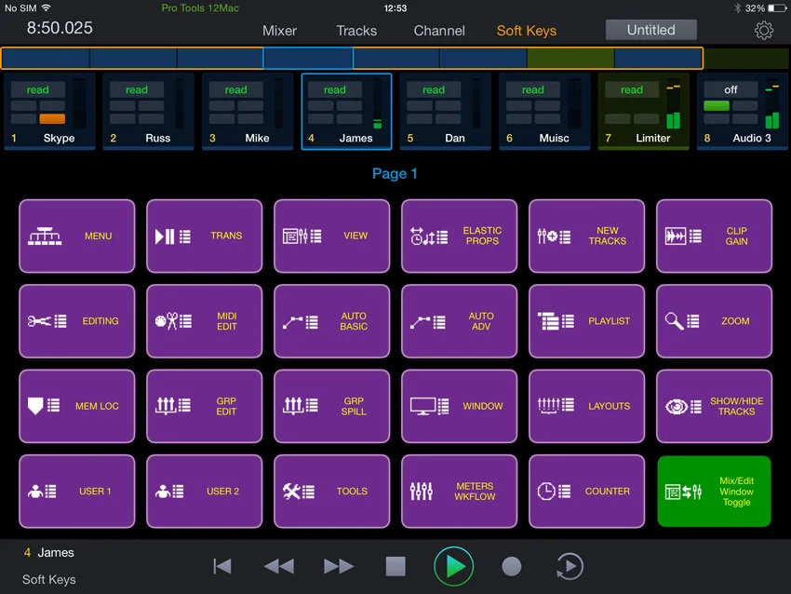Switch to the Mixer tab
Viewport: 791px width, 594px height.
click(x=279, y=31)
